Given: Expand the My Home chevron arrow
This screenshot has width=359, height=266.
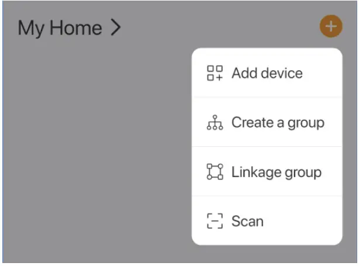Looking at the screenshot, I should click(115, 27).
